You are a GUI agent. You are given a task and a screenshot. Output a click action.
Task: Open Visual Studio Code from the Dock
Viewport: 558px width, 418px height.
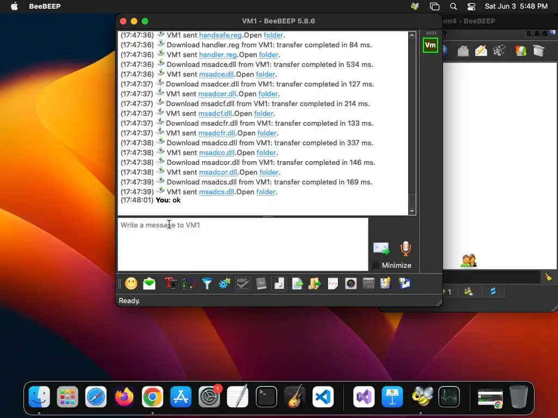click(323, 397)
